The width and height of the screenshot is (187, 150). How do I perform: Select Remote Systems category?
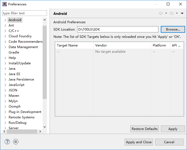[22, 117]
